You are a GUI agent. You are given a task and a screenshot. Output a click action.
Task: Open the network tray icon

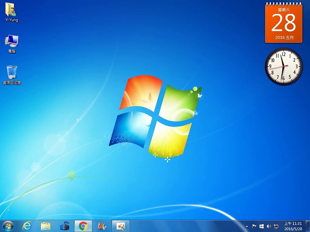point(276,226)
